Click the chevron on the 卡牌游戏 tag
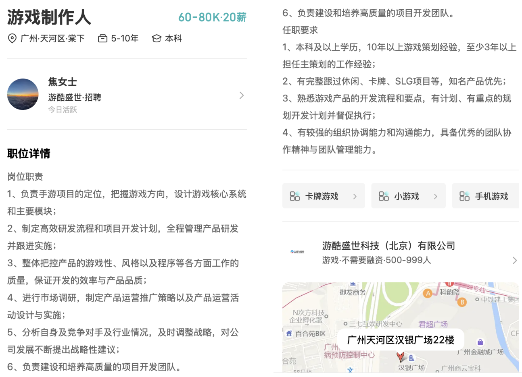The width and height of the screenshot is (522, 377). [355, 197]
